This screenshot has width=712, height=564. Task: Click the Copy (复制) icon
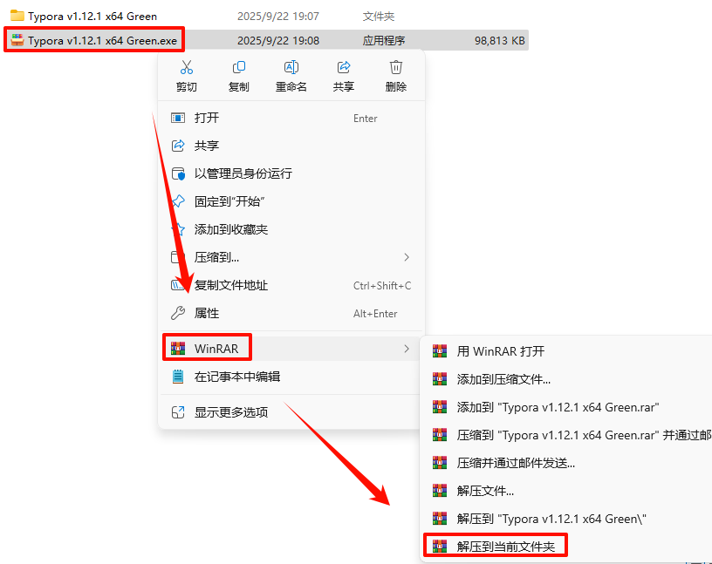pyautogui.click(x=239, y=67)
